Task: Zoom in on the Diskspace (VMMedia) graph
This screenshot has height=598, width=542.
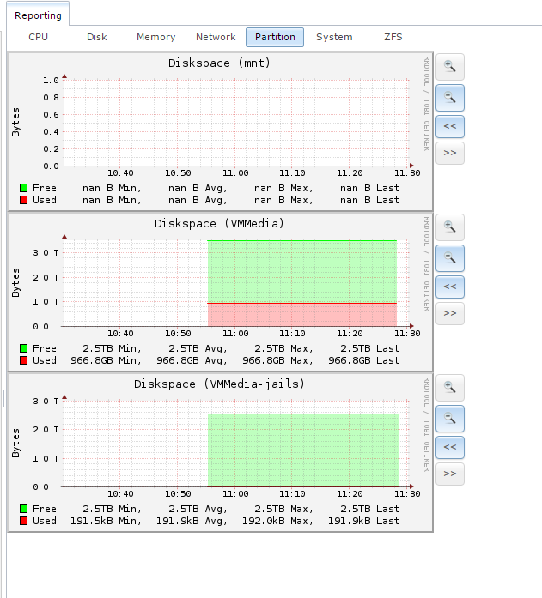Action: click(450, 227)
